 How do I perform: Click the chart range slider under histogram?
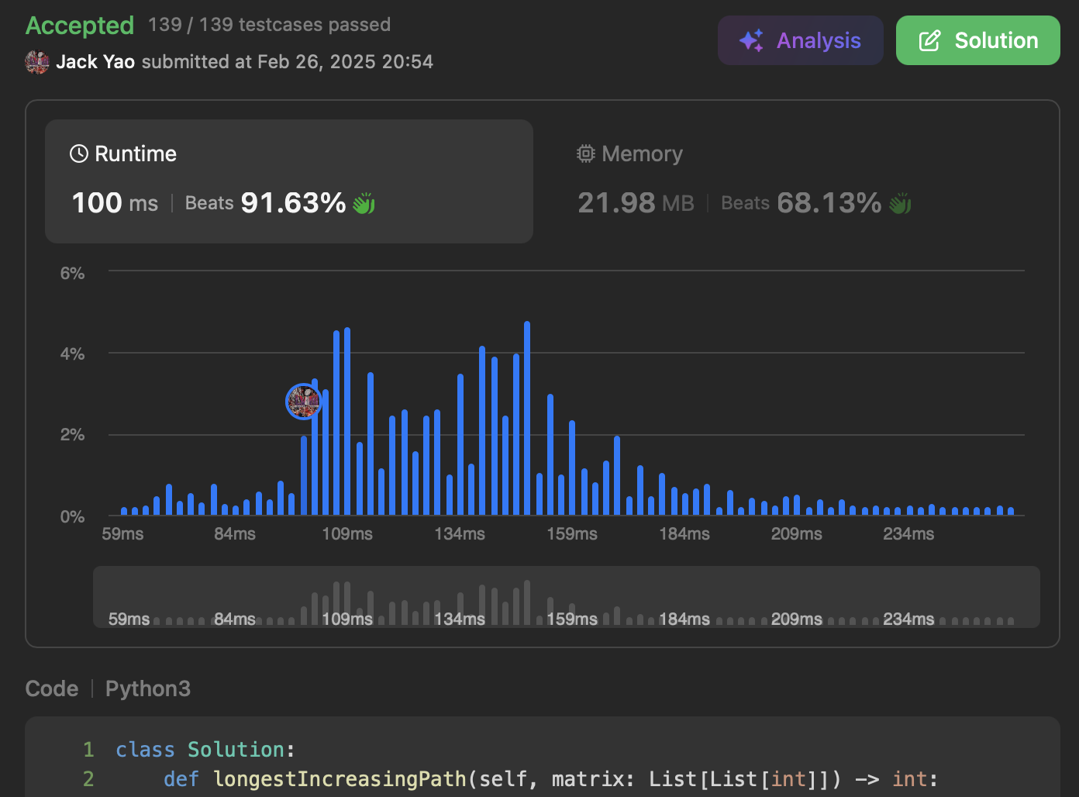tap(567, 597)
